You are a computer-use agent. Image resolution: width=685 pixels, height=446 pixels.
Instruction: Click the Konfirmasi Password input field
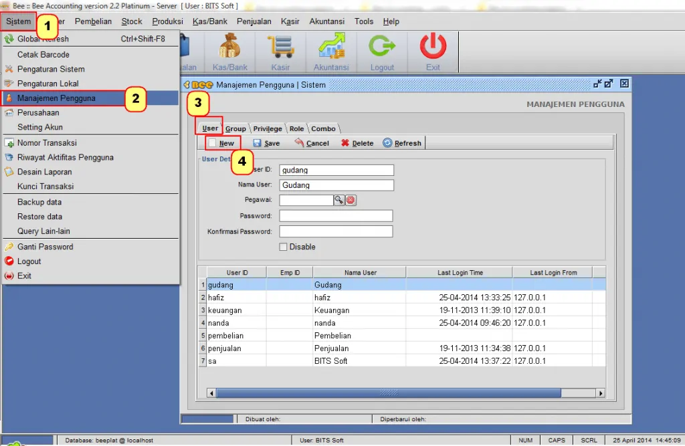pyautogui.click(x=336, y=231)
